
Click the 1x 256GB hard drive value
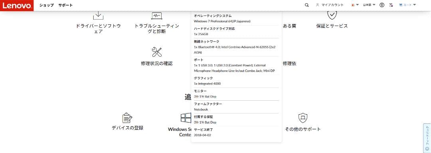201,34
